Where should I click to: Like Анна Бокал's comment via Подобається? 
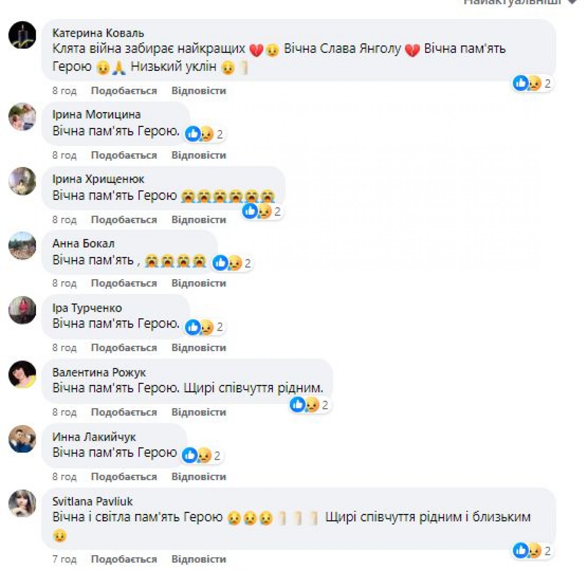coord(124,283)
